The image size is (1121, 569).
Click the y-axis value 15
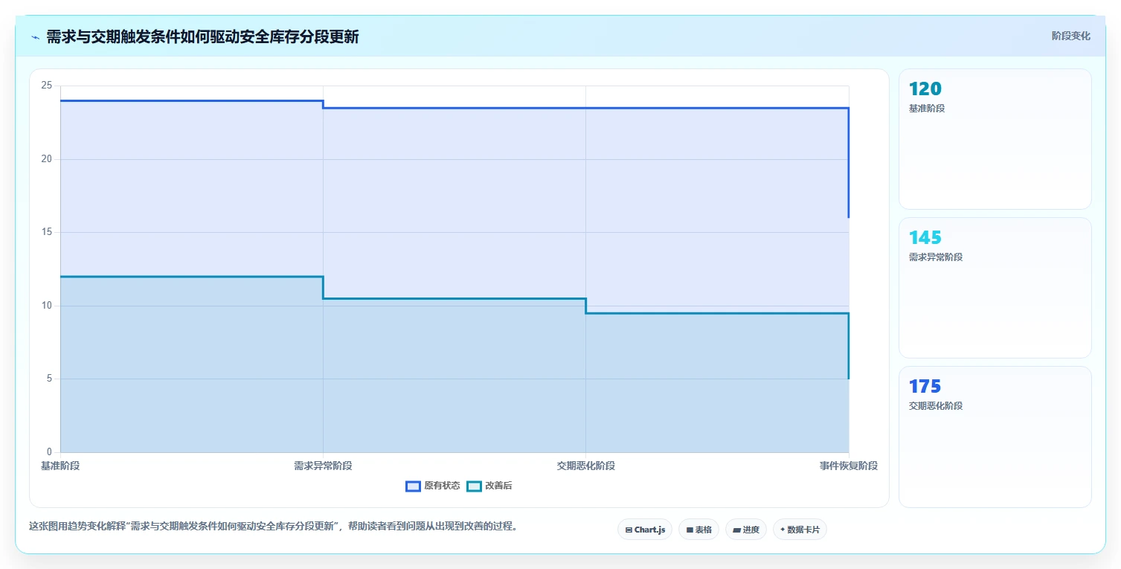tap(47, 232)
